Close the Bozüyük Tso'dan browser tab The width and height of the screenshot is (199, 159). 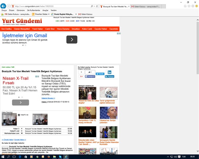pyautogui.click(x=129, y=7)
